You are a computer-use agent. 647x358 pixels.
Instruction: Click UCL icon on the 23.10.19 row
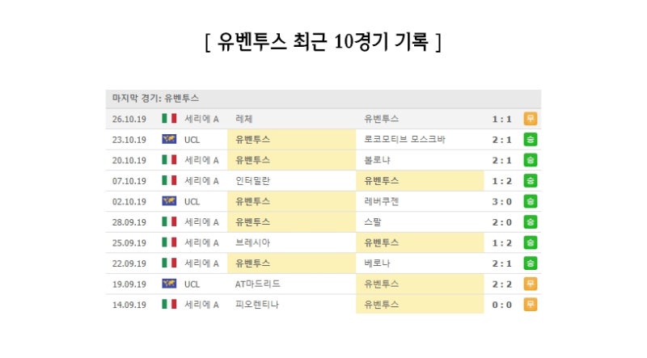point(169,140)
